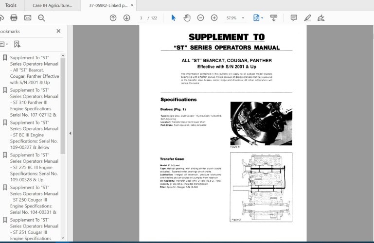Open bookmark ST 251 Cougar III Engine Specifications
This screenshot has width=374, height=243.
34,229
